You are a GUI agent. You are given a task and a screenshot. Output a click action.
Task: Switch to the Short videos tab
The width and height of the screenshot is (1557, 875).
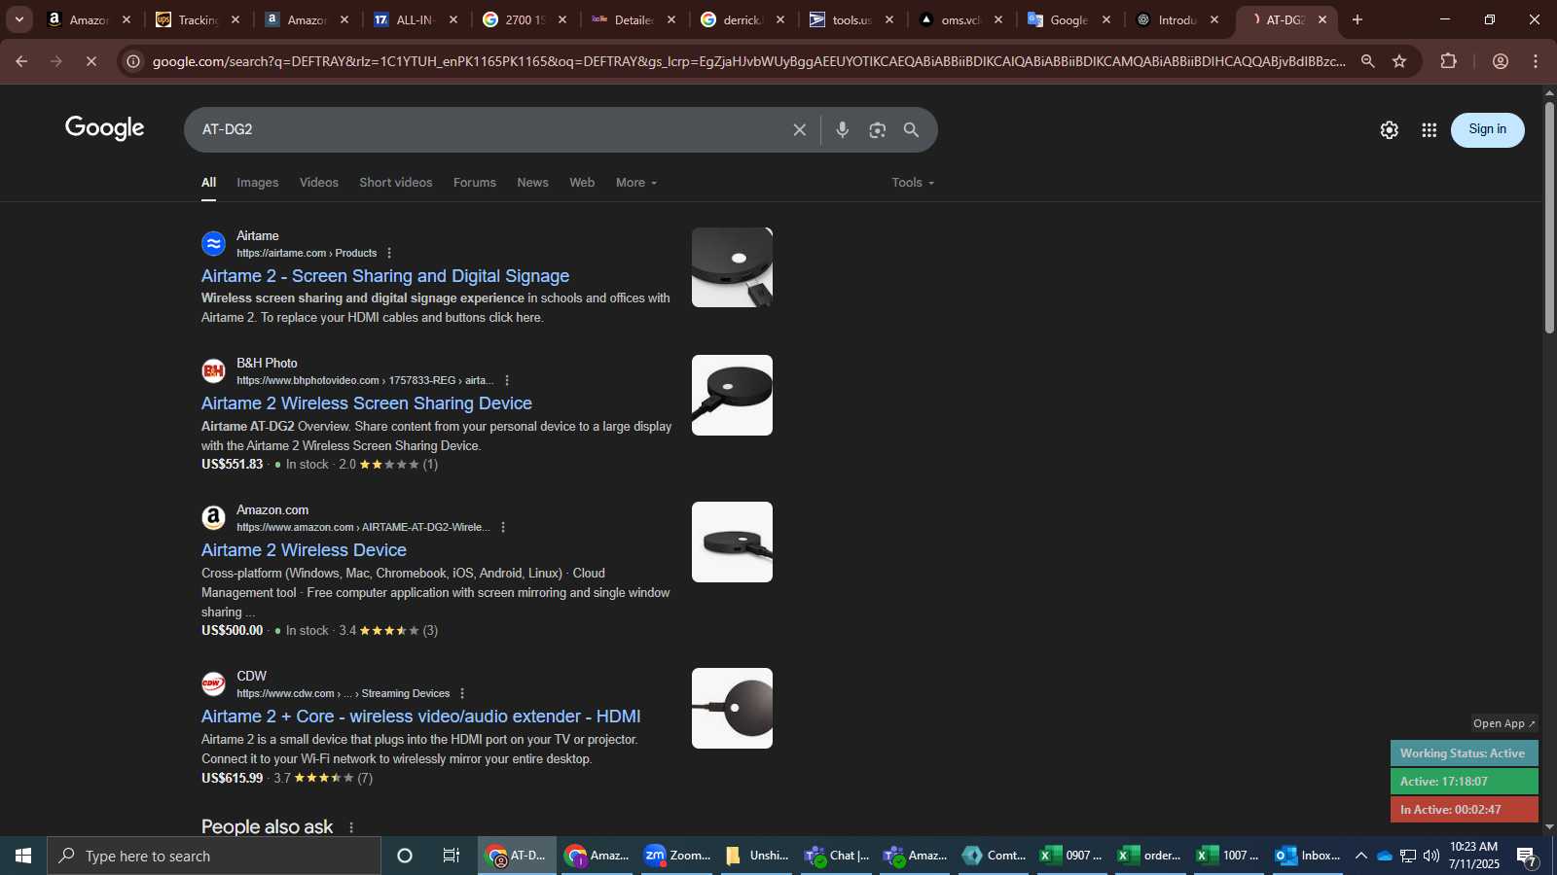coord(396,183)
